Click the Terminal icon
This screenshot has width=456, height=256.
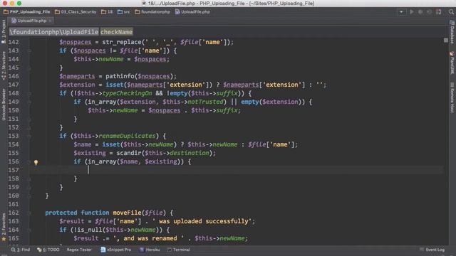pos(170,250)
